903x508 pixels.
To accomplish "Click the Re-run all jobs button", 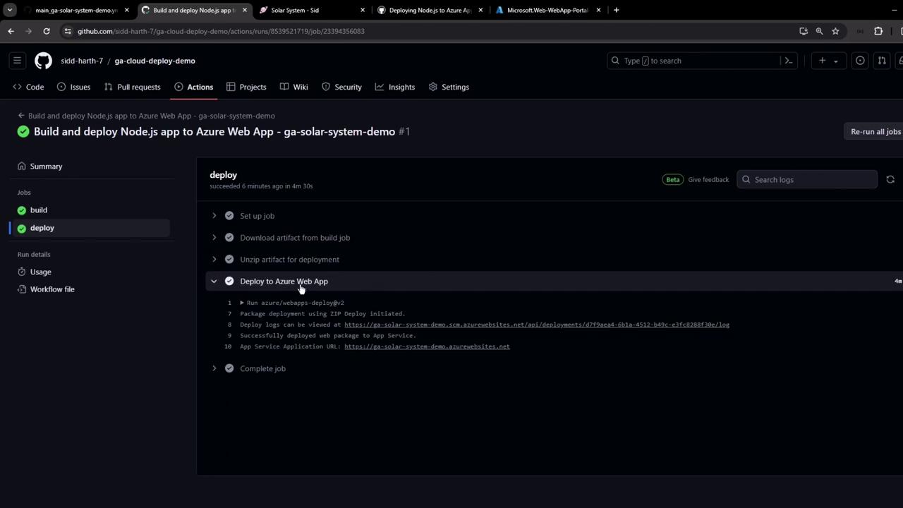I will click(875, 132).
